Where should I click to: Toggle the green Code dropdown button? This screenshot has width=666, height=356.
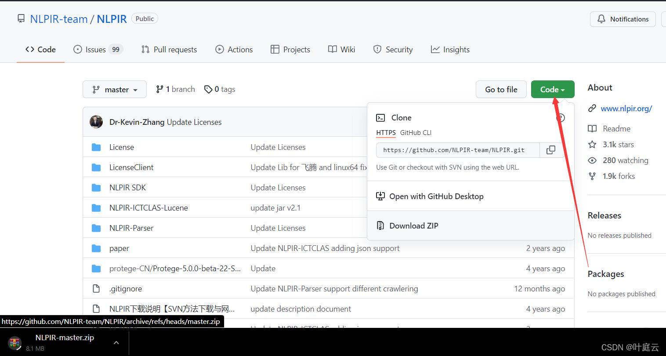pyautogui.click(x=553, y=89)
